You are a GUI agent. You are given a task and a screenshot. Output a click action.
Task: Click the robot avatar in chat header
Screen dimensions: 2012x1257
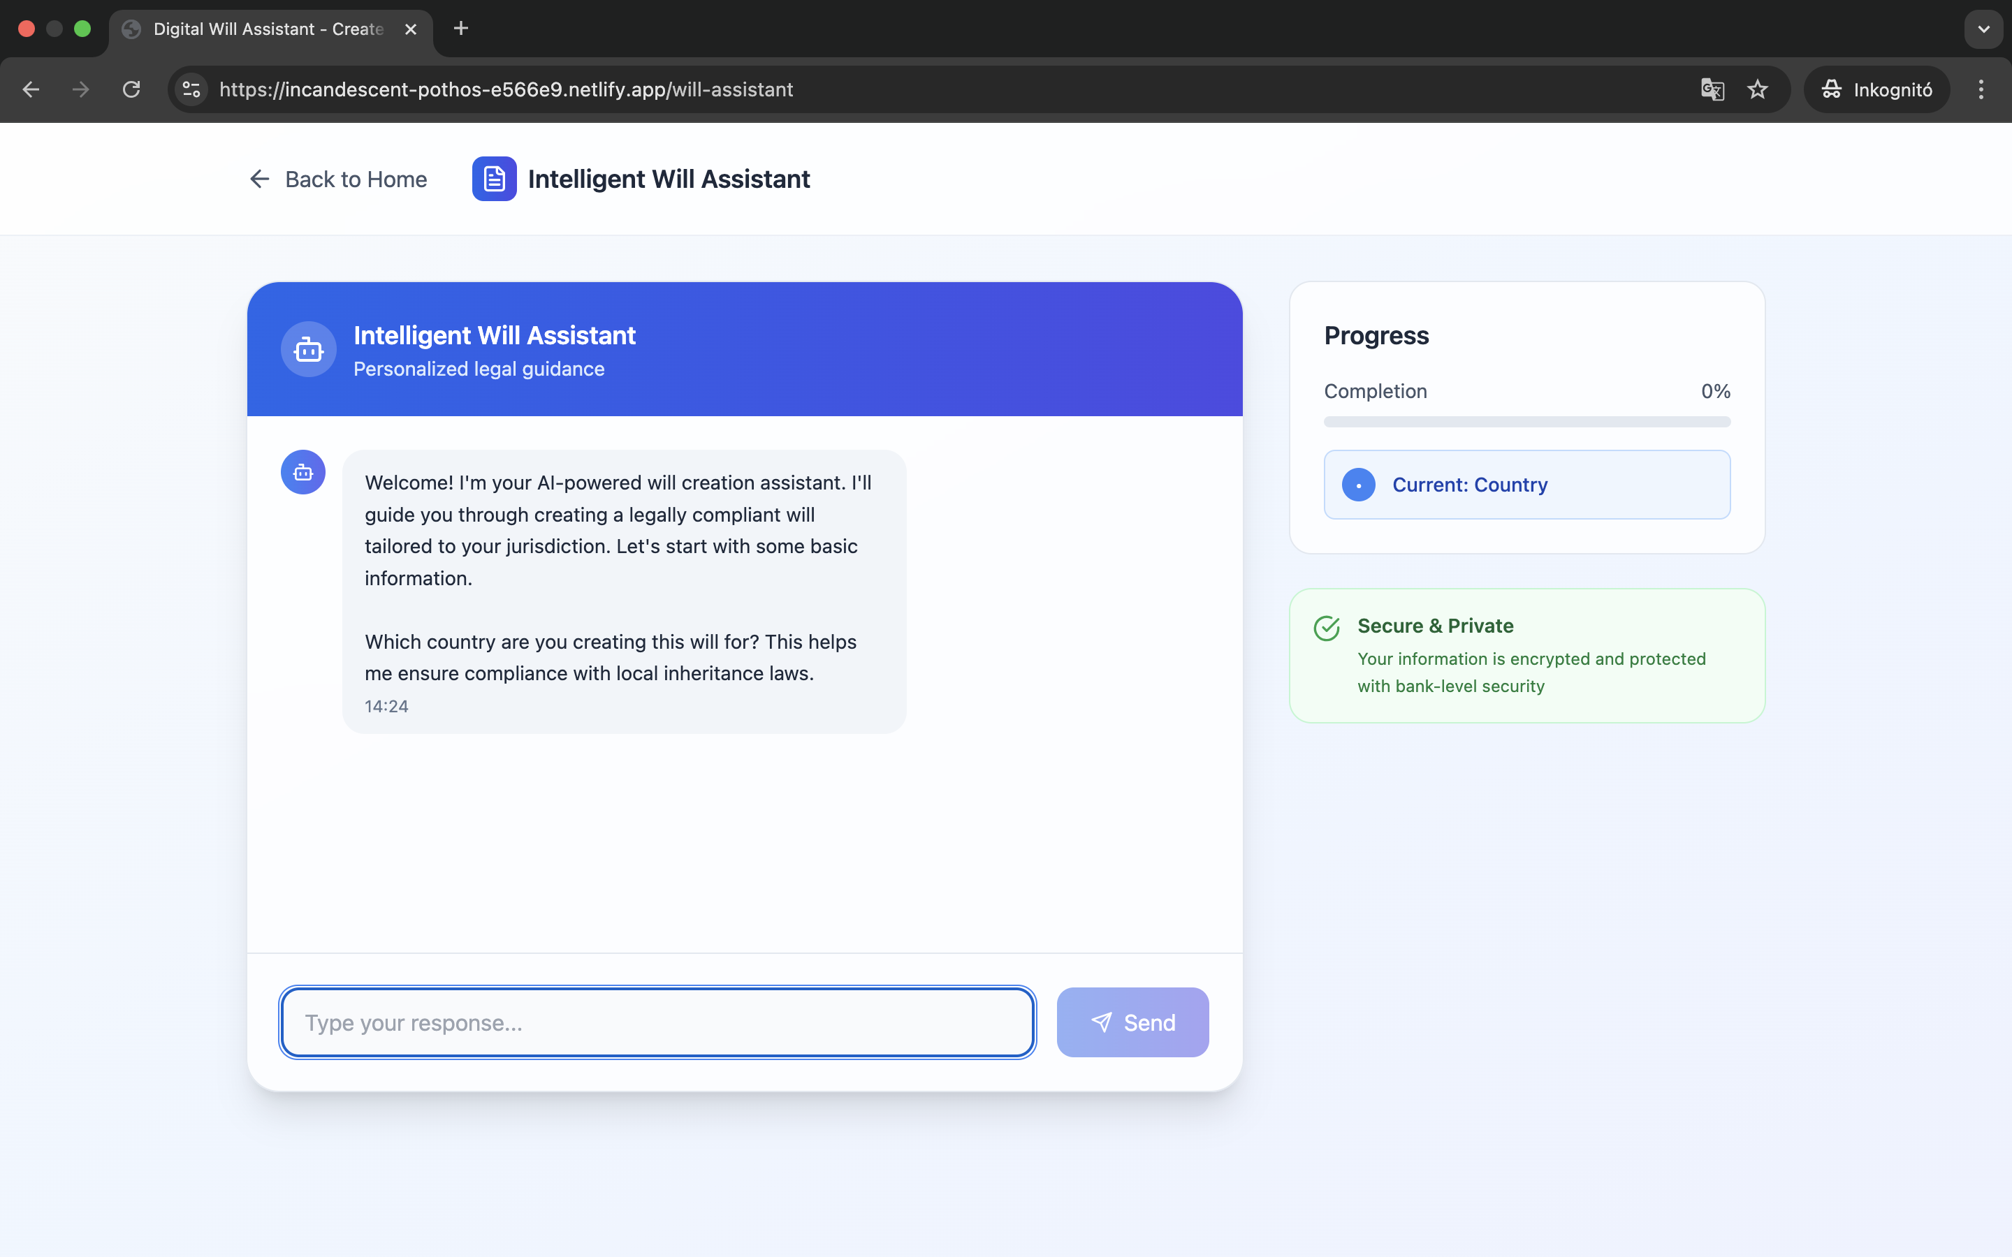(309, 349)
